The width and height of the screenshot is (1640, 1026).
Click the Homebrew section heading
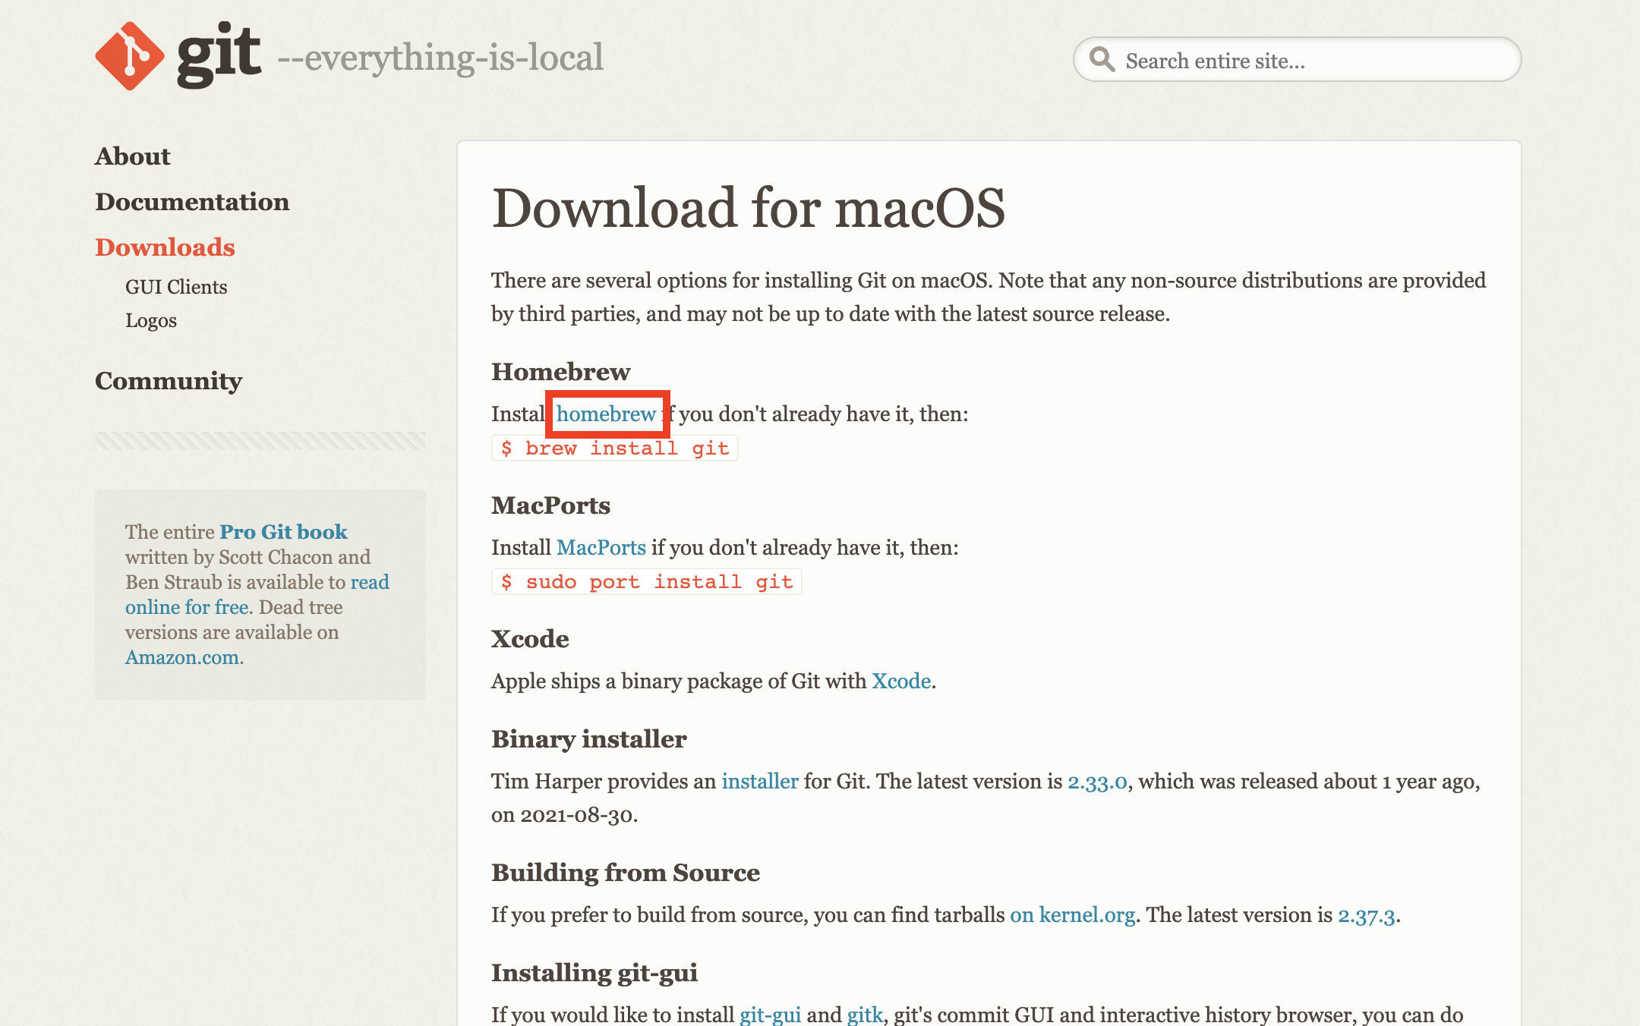[560, 372]
